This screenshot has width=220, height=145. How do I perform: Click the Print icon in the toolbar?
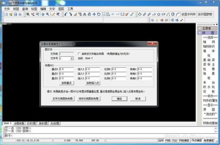(20, 14)
